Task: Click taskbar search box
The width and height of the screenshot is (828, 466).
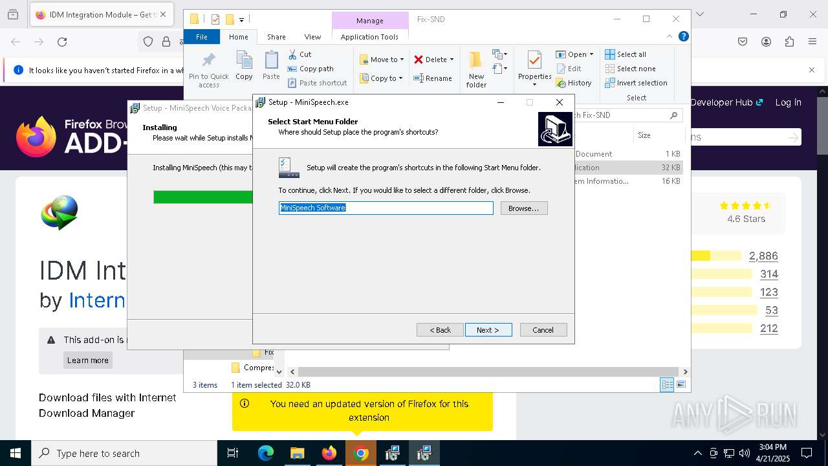Action: pyautogui.click(x=124, y=453)
